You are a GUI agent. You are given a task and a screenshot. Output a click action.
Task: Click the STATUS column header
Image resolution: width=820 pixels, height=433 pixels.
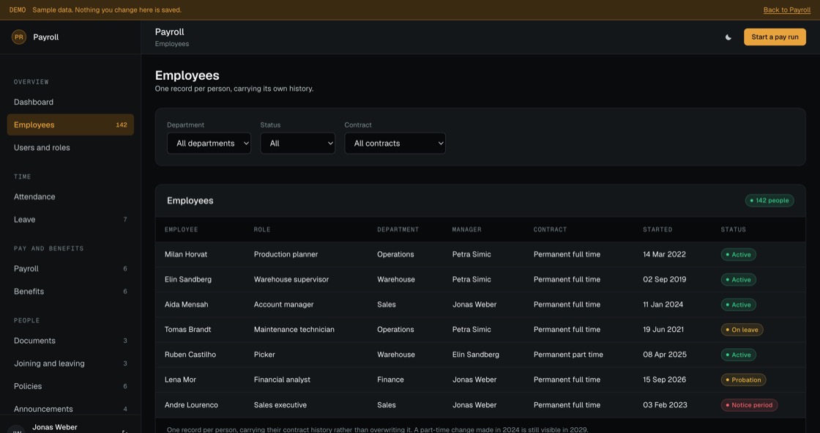coord(733,229)
